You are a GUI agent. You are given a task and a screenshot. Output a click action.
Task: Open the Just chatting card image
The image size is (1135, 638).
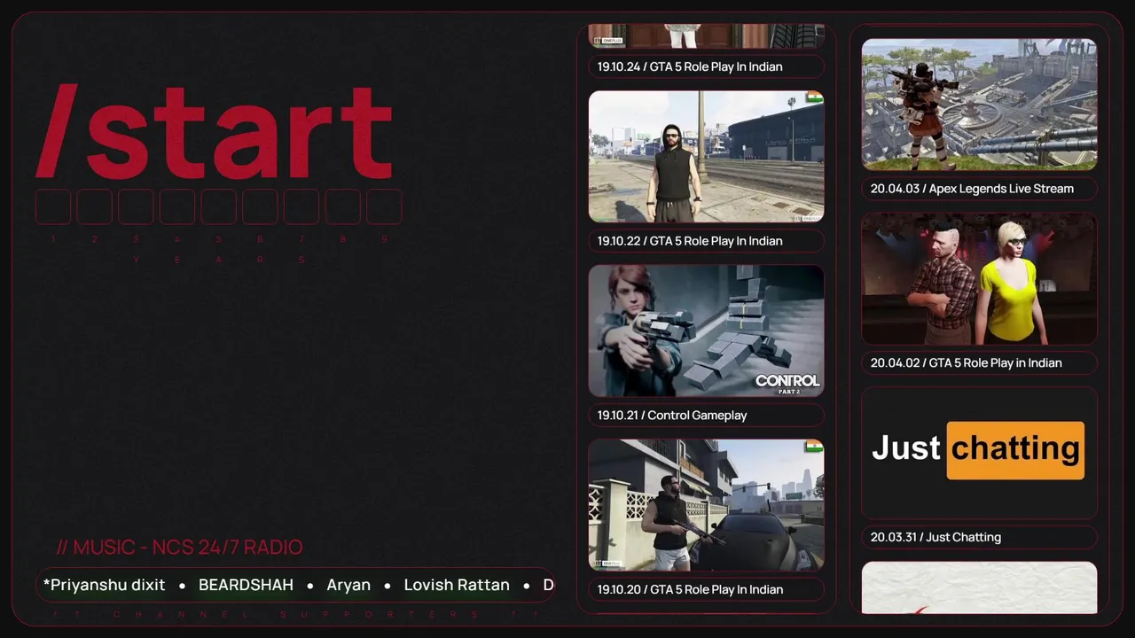point(979,453)
